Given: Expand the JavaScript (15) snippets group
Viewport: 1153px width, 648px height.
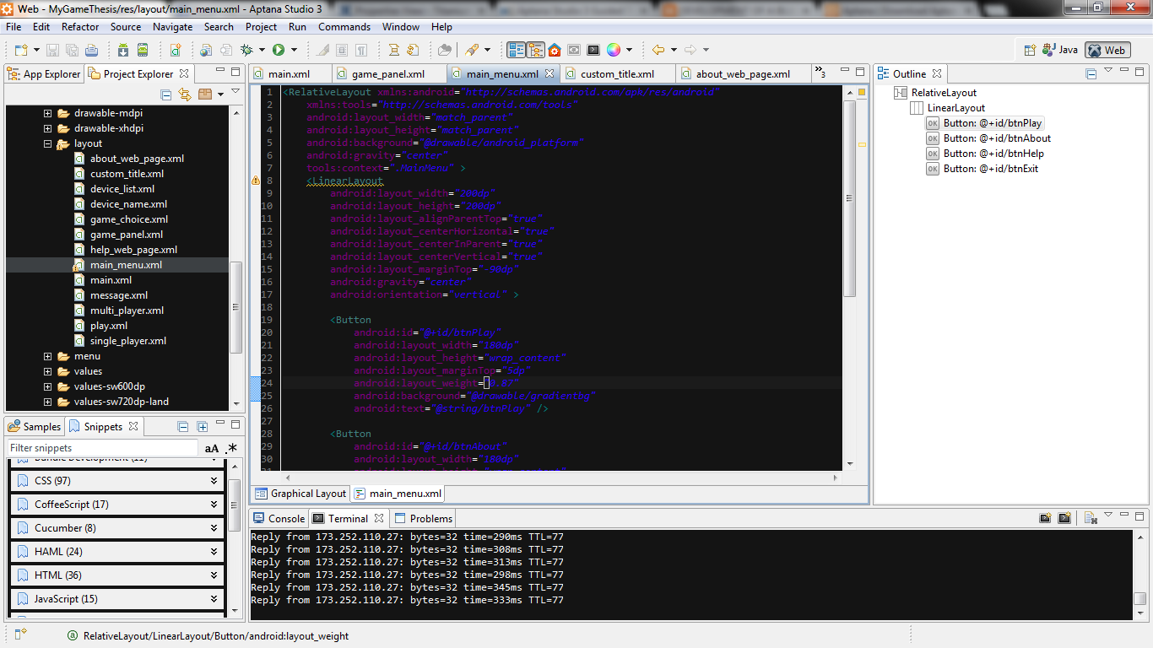Looking at the screenshot, I should (117, 599).
